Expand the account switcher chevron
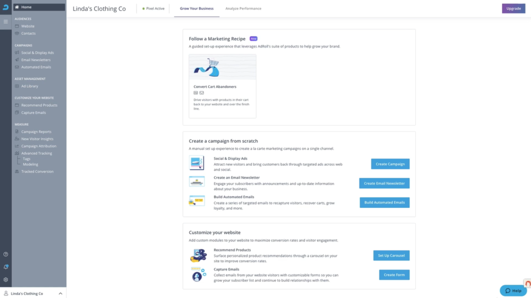The height and width of the screenshot is (298, 531). 60,294
